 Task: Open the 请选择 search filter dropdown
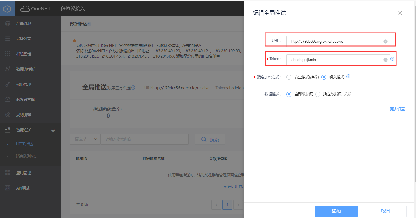pyautogui.click(x=85, y=139)
